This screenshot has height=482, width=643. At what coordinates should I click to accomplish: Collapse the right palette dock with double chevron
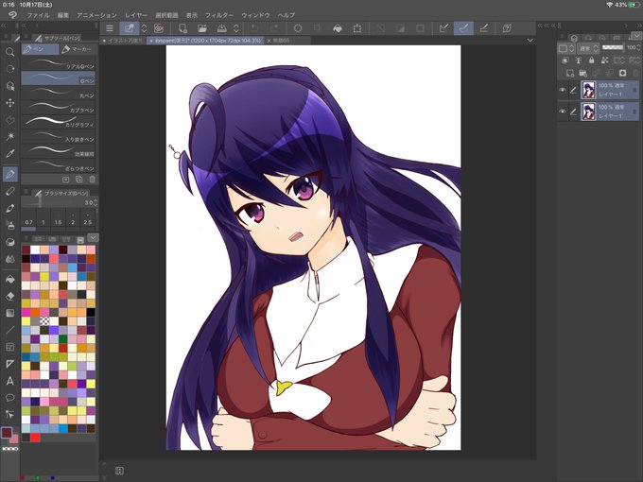[x=638, y=26]
